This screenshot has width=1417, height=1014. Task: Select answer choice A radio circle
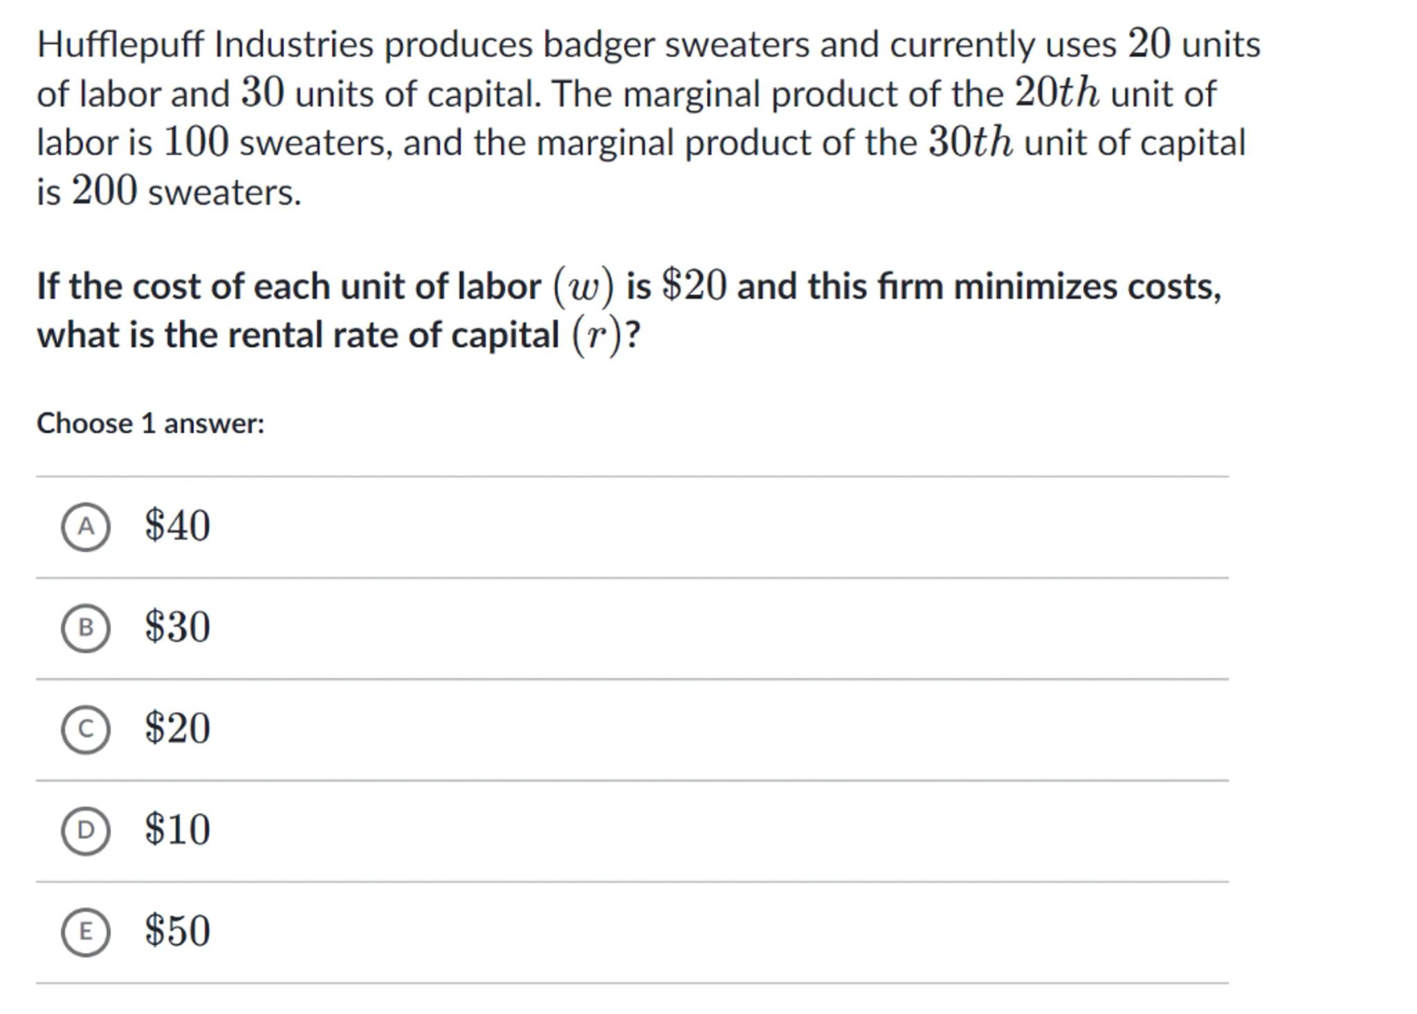tap(85, 527)
